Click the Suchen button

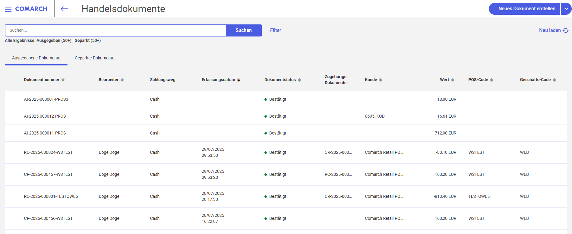(x=244, y=30)
